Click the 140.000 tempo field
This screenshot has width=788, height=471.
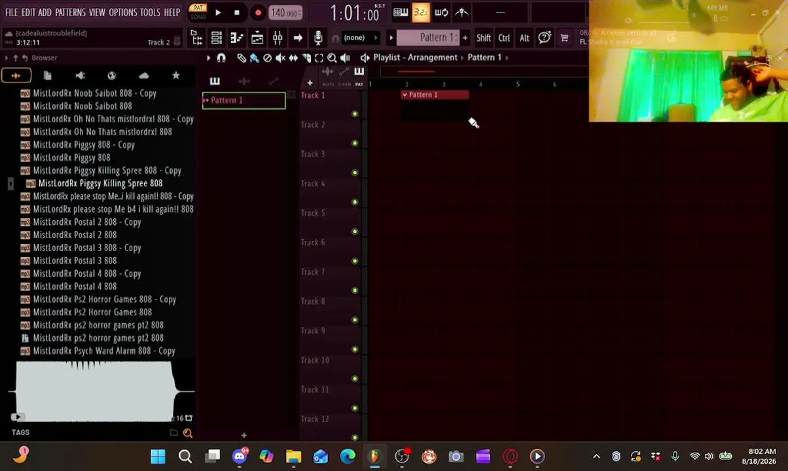coord(285,12)
